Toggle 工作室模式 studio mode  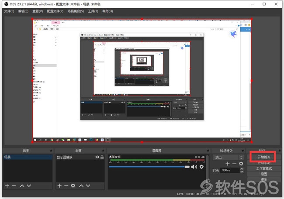(x=264, y=168)
